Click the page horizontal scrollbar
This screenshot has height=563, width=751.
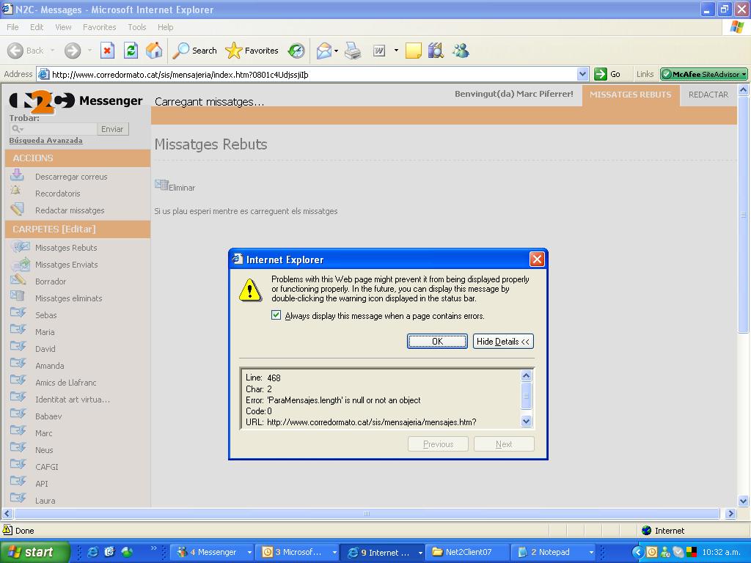[x=367, y=514]
